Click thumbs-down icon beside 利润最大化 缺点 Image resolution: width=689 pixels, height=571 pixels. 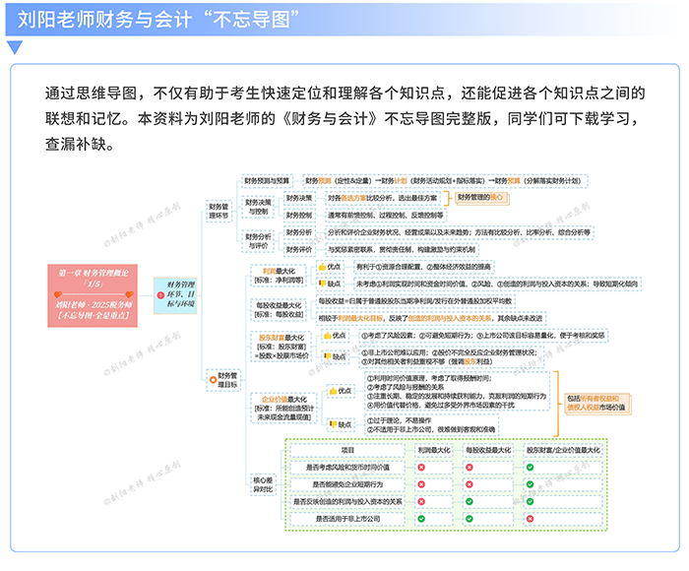[322, 284]
